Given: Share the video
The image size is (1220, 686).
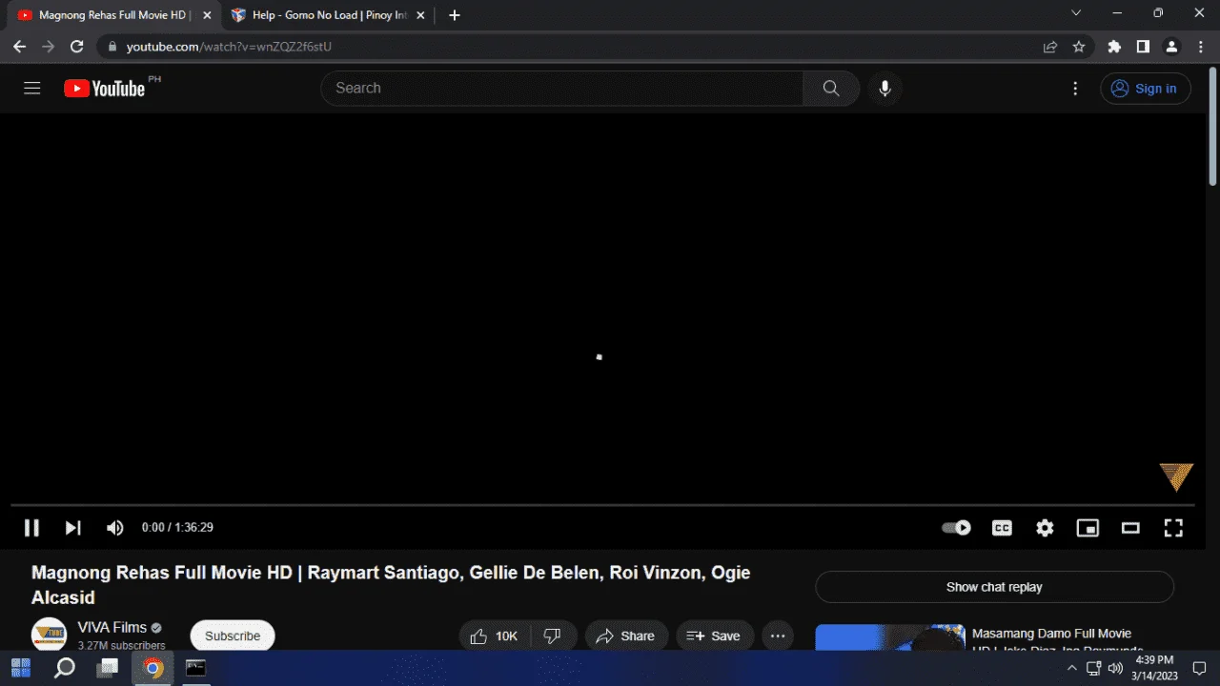Looking at the screenshot, I should [625, 636].
